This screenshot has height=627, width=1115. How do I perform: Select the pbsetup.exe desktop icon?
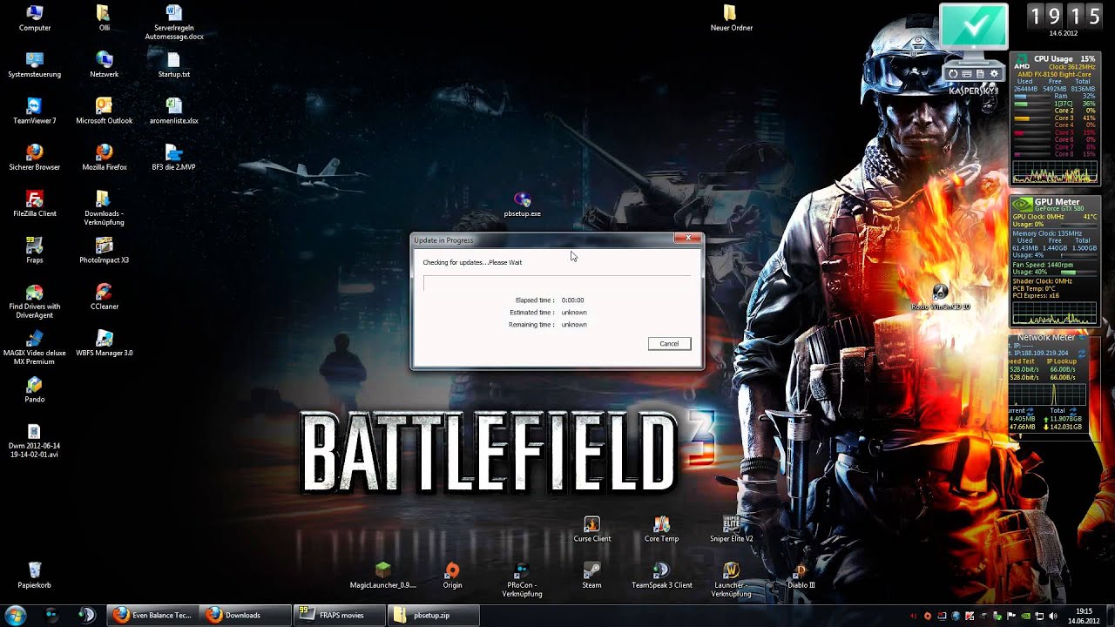[x=522, y=205]
